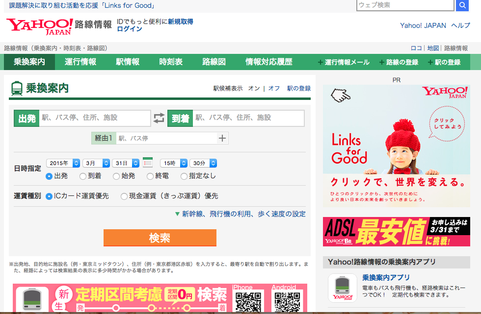Click the blue web search magnifier button
This screenshot has width=481, height=314.
pos(462,5)
